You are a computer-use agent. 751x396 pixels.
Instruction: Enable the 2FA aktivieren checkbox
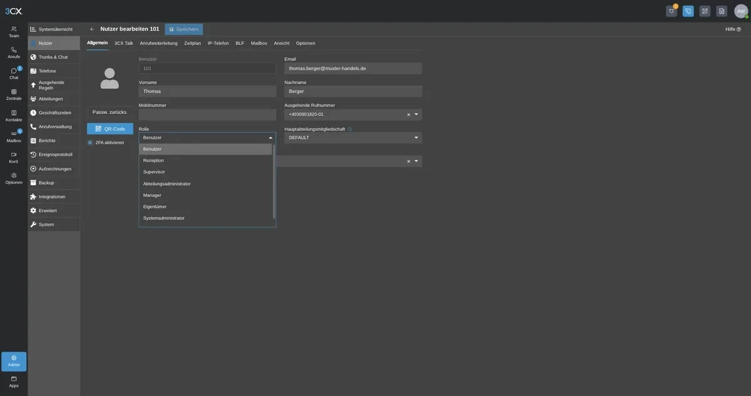pos(90,143)
